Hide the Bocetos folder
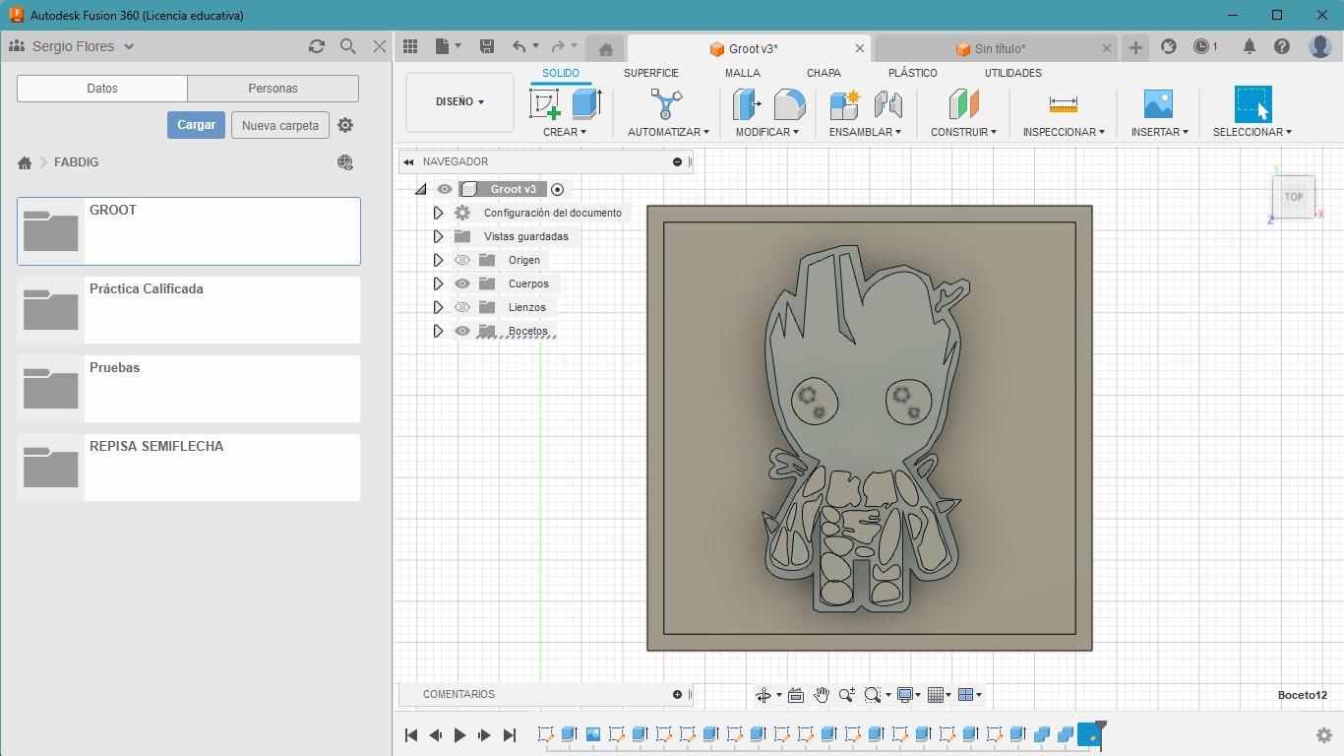The height and width of the screenshot is (756, 1344). pyautogui.click(x=461, y=331)
